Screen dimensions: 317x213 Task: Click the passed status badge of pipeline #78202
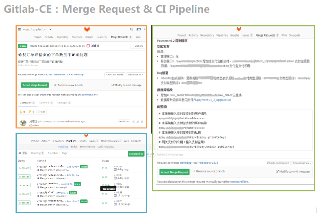click(24, 185)
